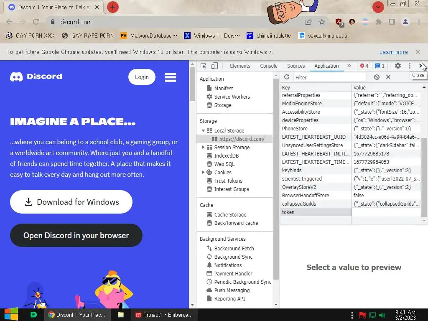The width and height of the screenshot is (428, 321).
Task: Open the Chrome profile avatar
Action: click(x=405, y=22)
